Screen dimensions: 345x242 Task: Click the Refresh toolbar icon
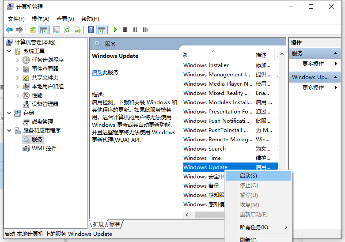[x=67, y=30]
